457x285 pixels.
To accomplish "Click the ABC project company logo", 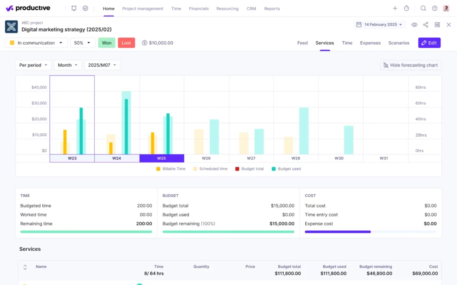I will [11, 27].
